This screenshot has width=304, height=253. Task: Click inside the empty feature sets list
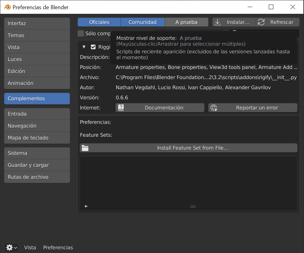click(x=189, y=178)
